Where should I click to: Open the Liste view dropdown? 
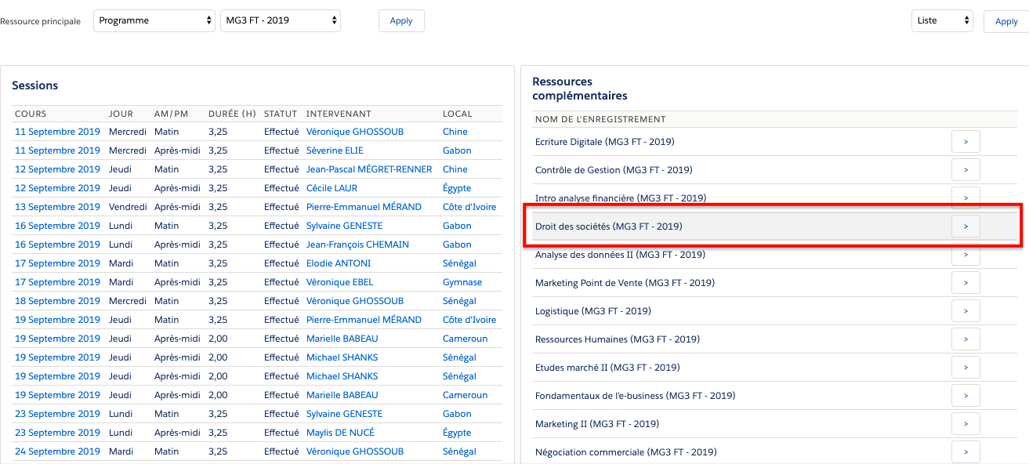coord(941,20)
